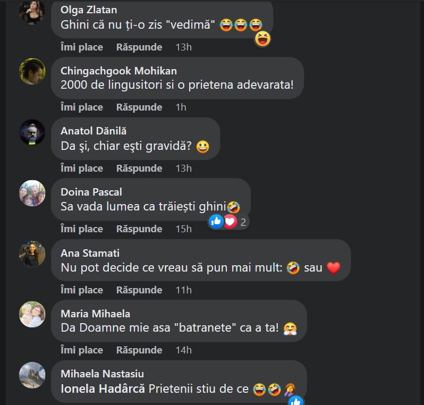The image size is (424, 405).
Task: Like Olga Zlatan's comment via Îmi place
Action: 82,47
